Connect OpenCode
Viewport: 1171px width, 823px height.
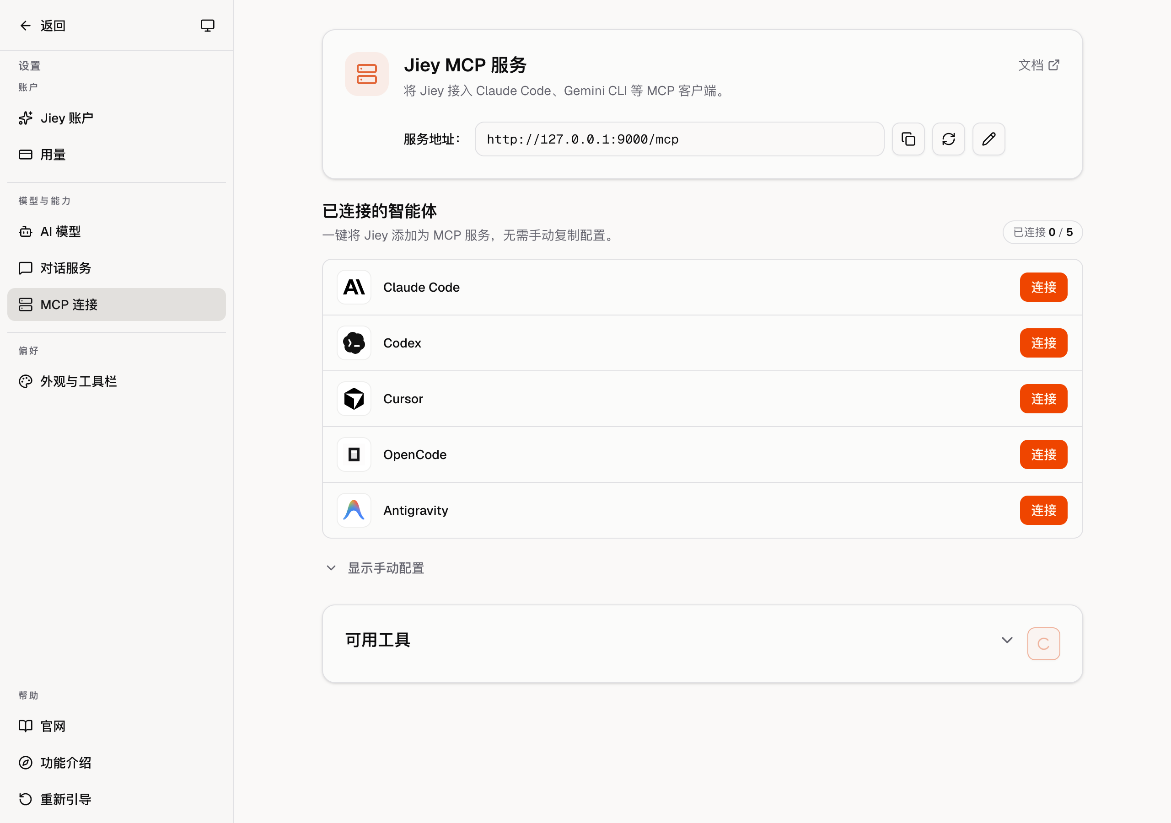[x=1043, y=454]
